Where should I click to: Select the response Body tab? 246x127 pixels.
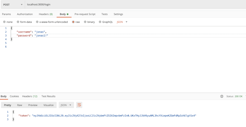click(x=4, y=96)
